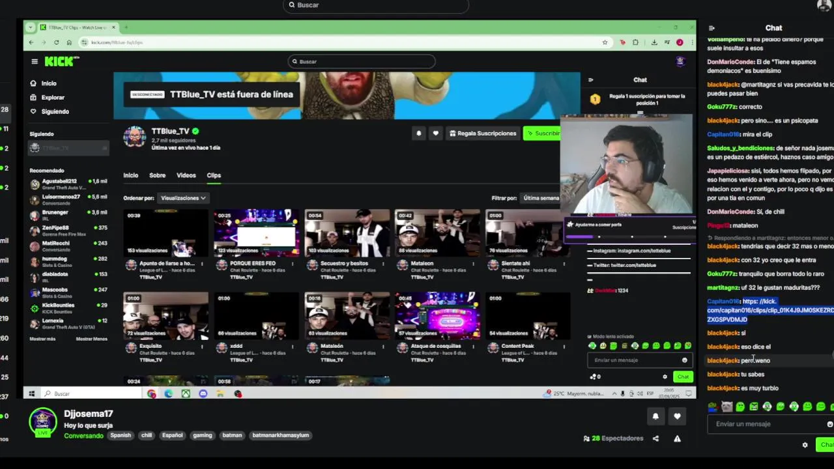Click Regala Suscripciones button
The image size is (834, 469).
pyautogui.click(x=483, y=133)
